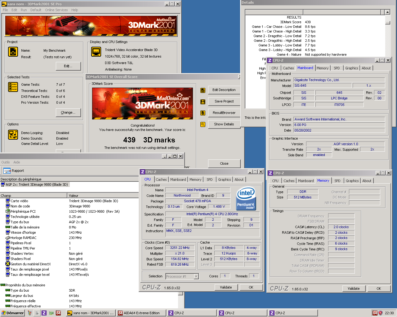Click the Options demo looping icon
This screenshot has width=397, height=317.
13,135
